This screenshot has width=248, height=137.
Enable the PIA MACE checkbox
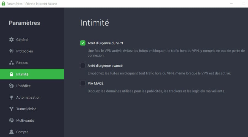point(83,83)
